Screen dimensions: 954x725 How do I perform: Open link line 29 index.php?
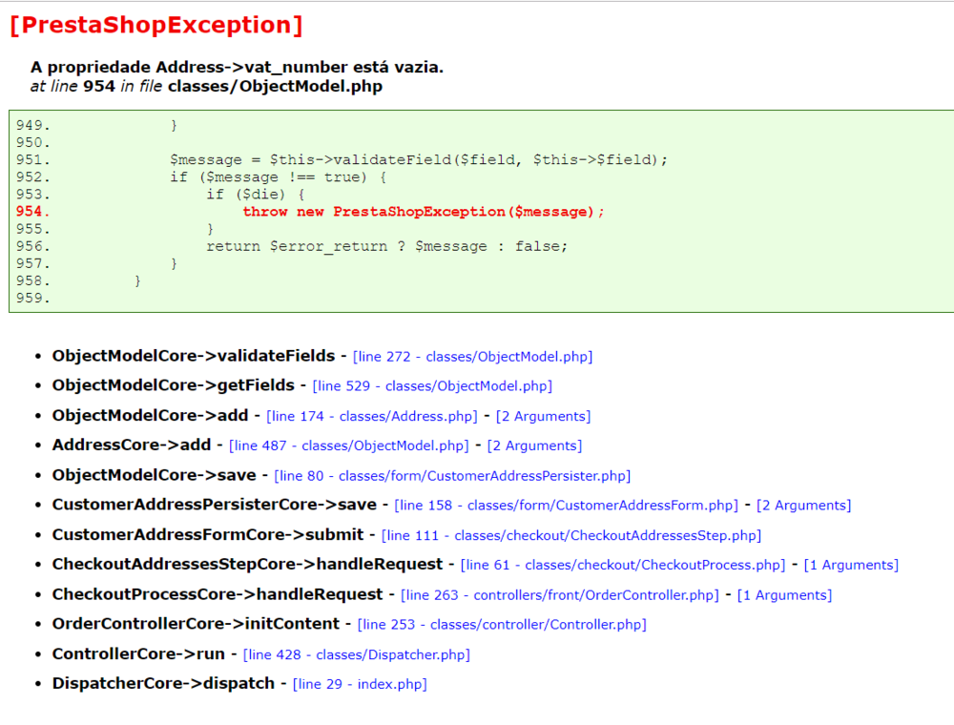click(x=360, y=684)
